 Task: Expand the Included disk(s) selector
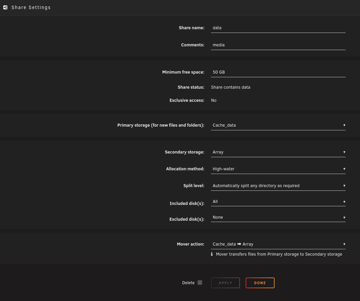click(278, 202)
